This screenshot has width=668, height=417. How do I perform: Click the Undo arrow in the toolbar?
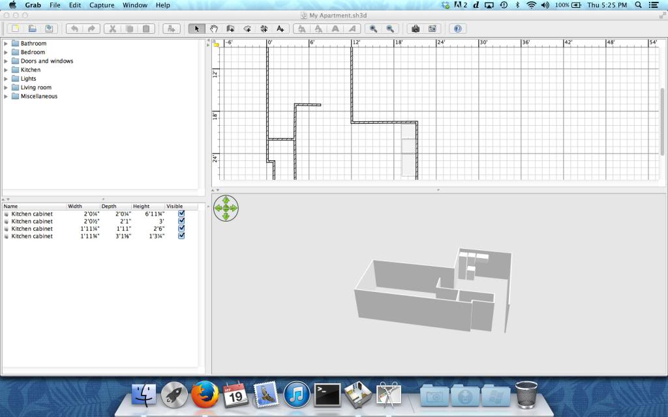point(75,28)
